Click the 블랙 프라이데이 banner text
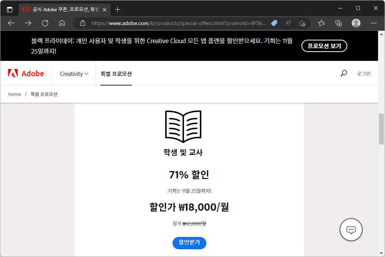The width and height of the screenshot is (385, 257). tap(162, 46)
